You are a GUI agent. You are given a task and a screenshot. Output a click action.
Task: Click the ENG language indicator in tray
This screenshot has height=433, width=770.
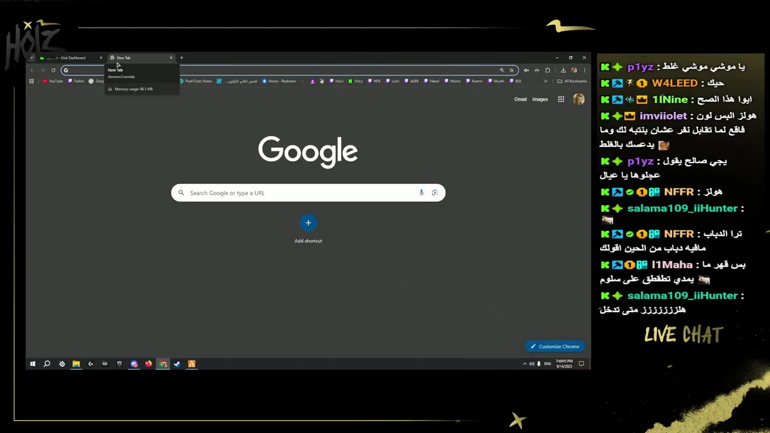point(547,364)
